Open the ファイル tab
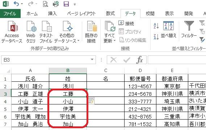This screenshot has height=130, width=206. pyautogui.click(x=10, y=14)
